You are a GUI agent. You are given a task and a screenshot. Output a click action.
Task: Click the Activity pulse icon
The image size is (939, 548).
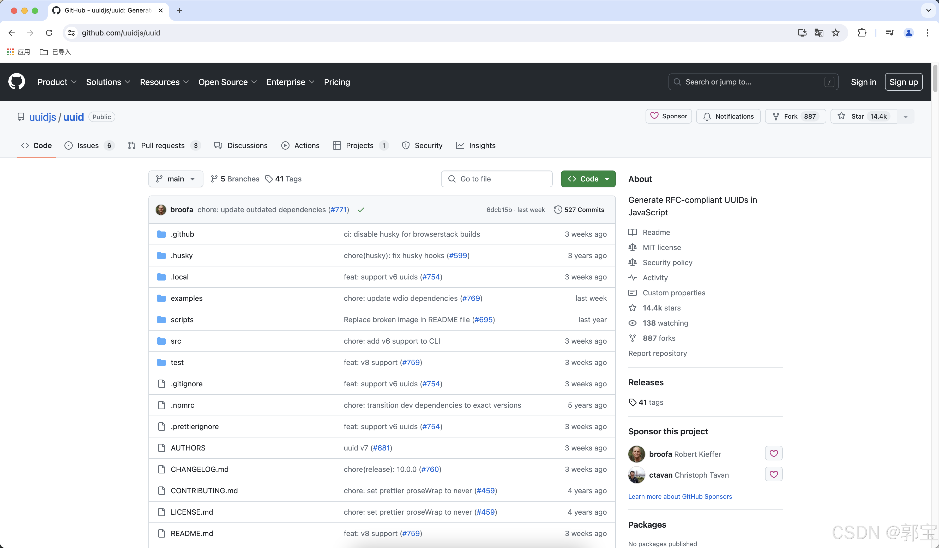[x=633, y=278]
